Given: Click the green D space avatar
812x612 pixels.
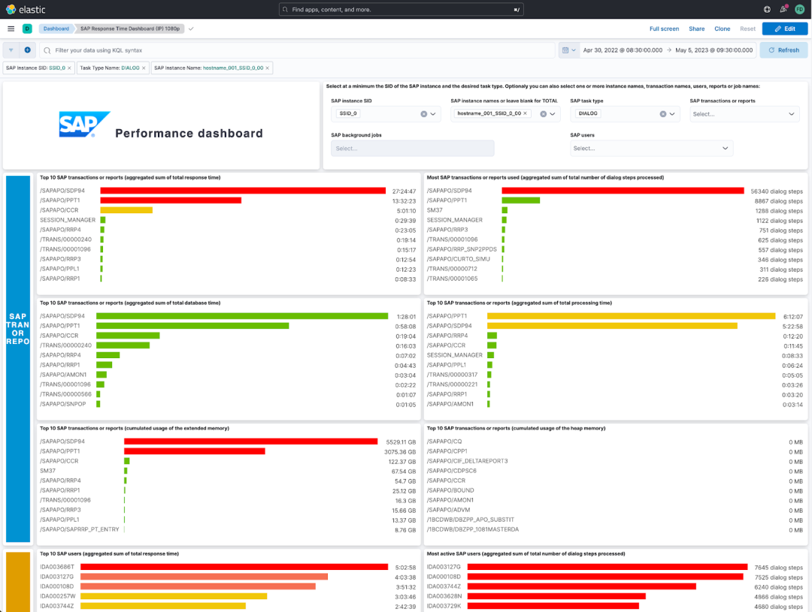Looking at the screenshot, I should point(28,29).
